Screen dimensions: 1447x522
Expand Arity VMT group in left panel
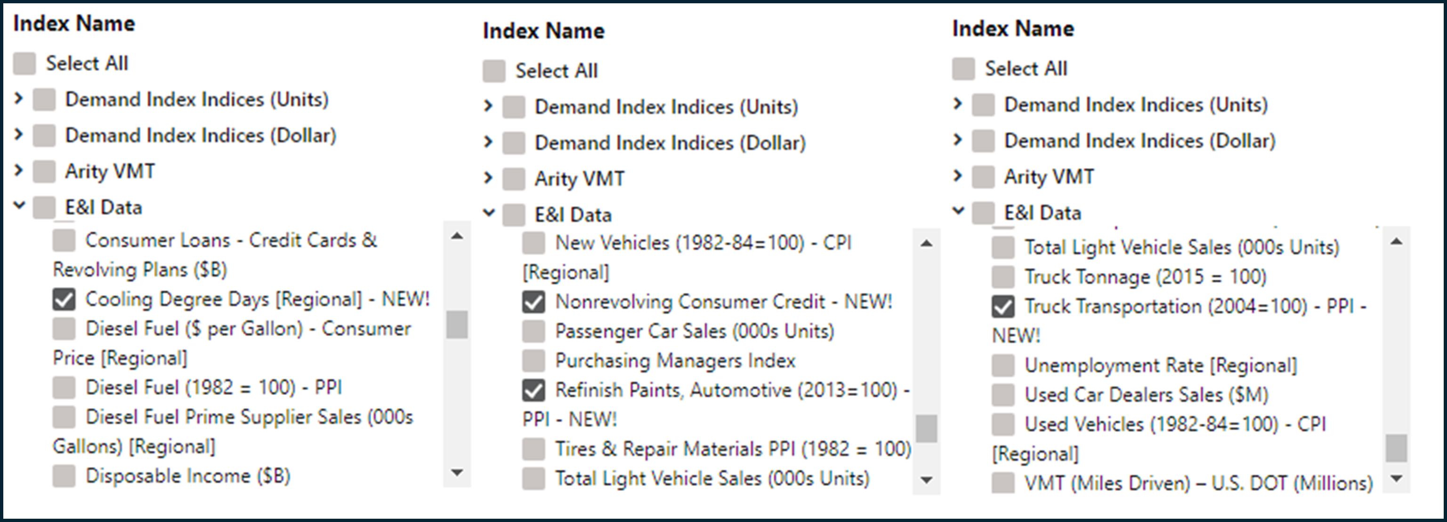pos(18,171)
